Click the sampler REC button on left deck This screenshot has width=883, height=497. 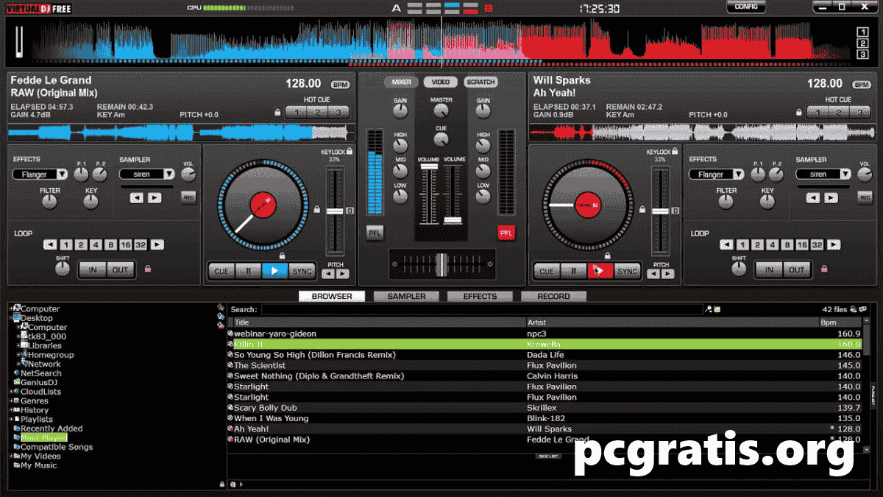click(188, 197)
